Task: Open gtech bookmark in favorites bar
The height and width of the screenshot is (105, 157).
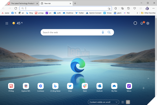Action: pyautogui.click(x=118, y=13)
